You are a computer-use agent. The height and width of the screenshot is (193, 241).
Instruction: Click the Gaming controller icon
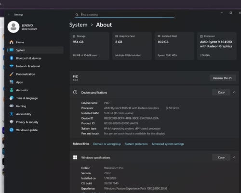(x=12, y=106)
